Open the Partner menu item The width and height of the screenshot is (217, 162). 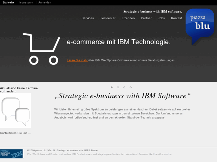(146, 18)
